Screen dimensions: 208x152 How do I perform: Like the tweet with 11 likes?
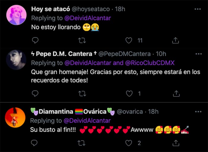(129, 40)
